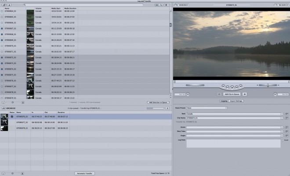This screenshot has height=176, width=290.
Task: Toggle the Good checkbox beside Log Note
Action: click(x=283, y=141)
